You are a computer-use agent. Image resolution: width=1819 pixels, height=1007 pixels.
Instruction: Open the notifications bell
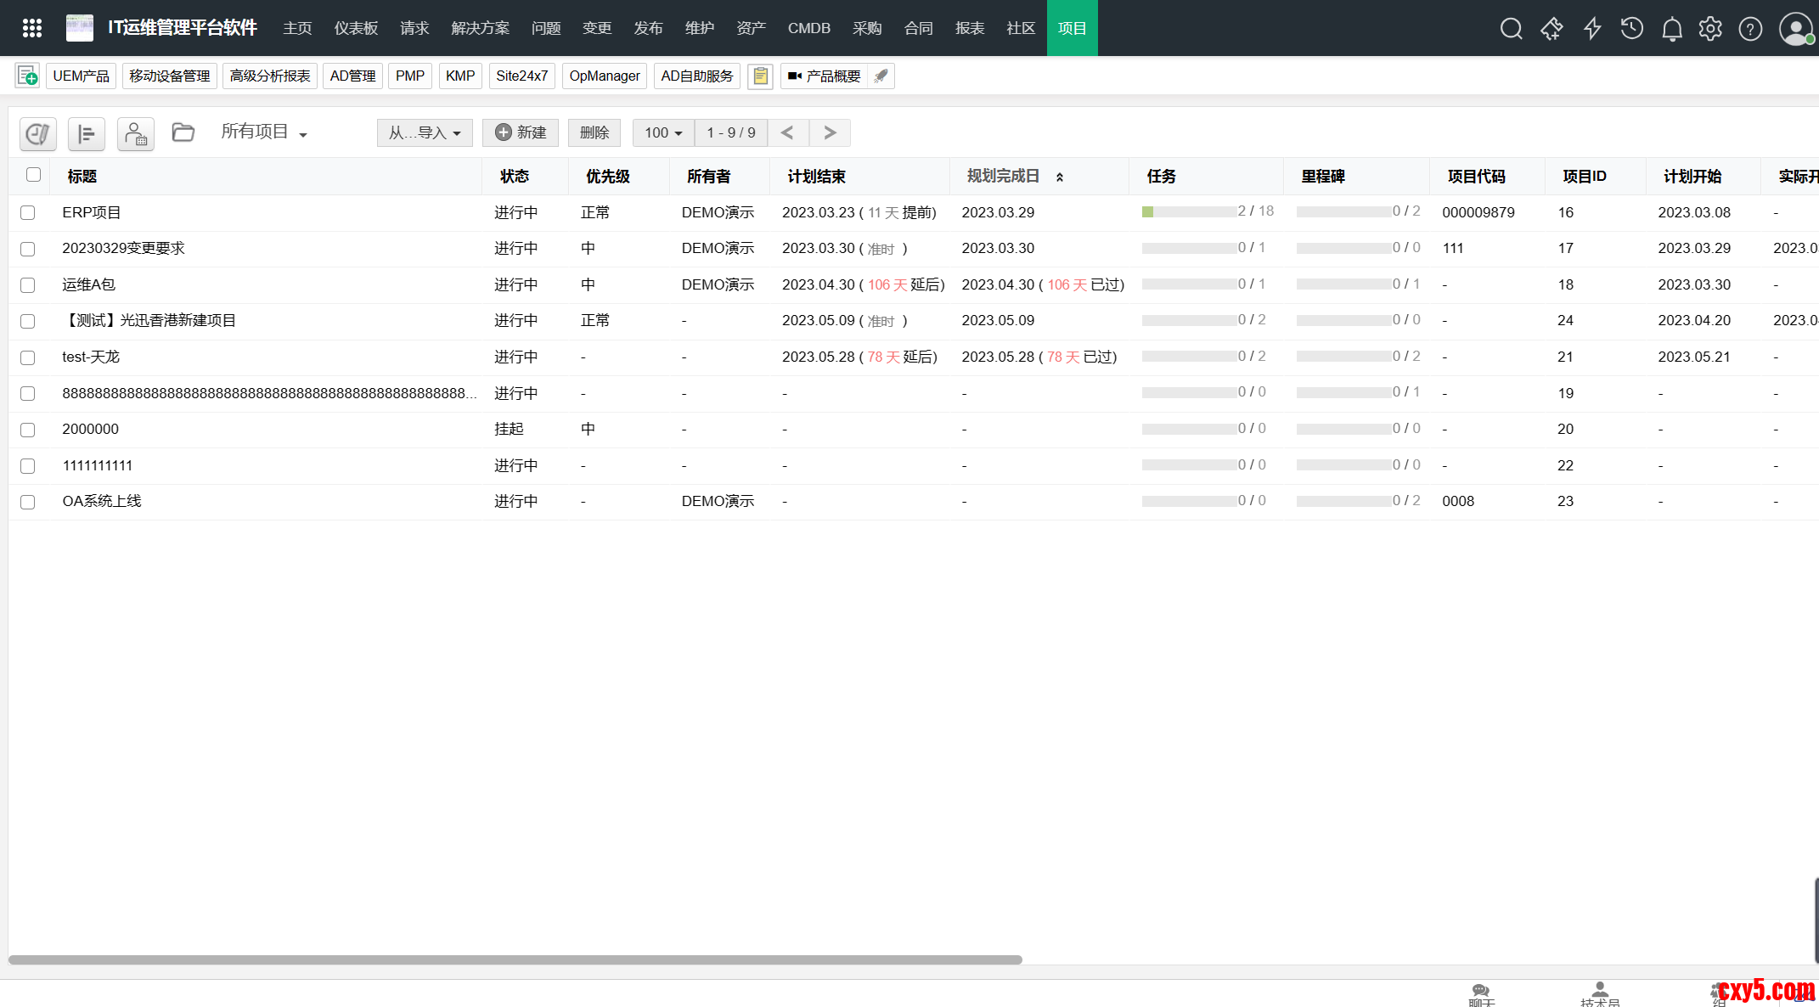[x=1671, y=29]
